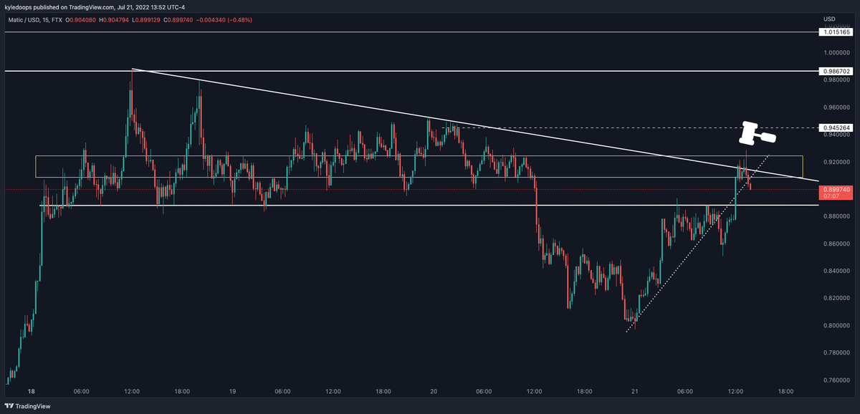The width and height of the screenshot is (860, 414).
Task: Click the 21 date marker on time axis
Action: 635,392
